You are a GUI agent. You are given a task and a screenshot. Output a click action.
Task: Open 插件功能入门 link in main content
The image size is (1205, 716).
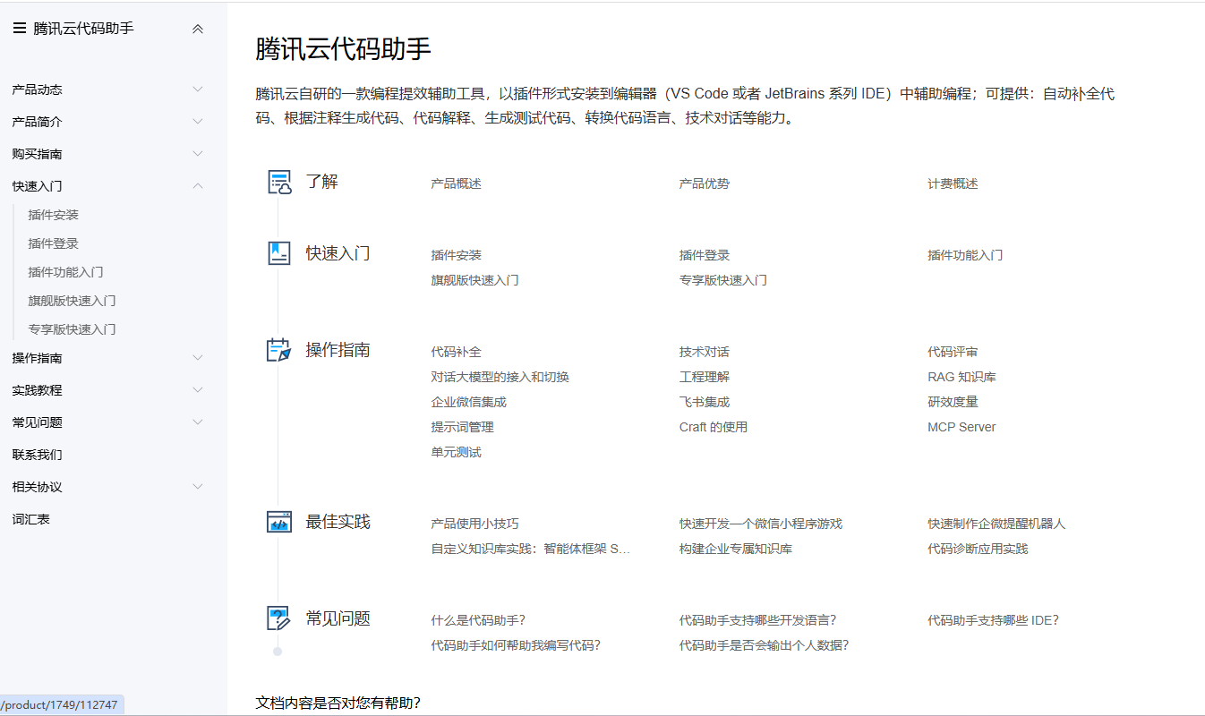(x=965, y=255)
